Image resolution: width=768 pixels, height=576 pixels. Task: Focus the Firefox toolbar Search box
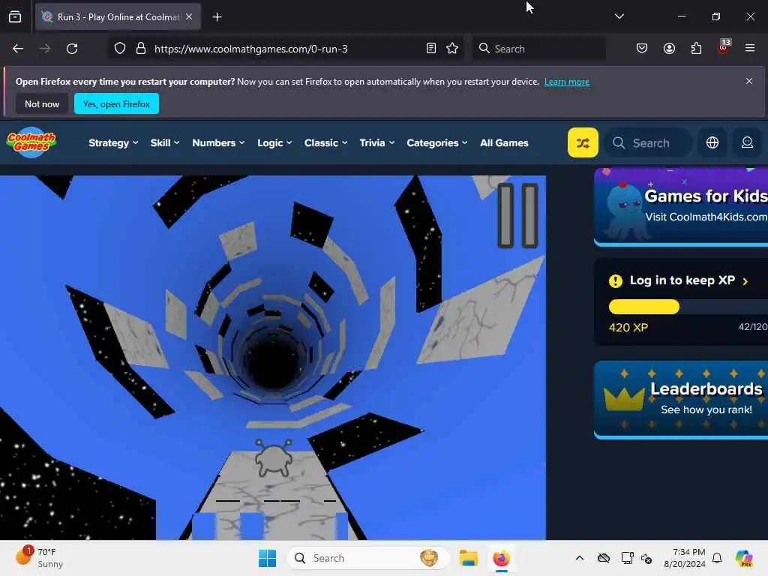[x=538, y=49]
